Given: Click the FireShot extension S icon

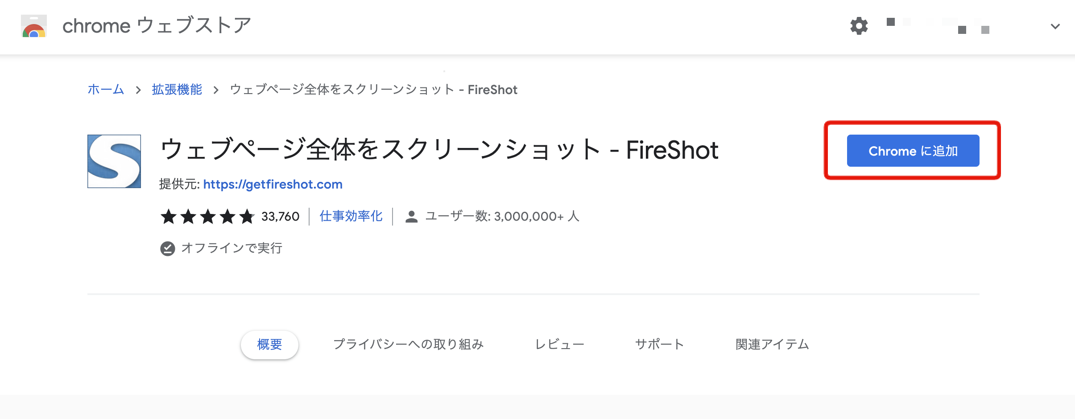Looking at the screenshot, I should point(114,161).
